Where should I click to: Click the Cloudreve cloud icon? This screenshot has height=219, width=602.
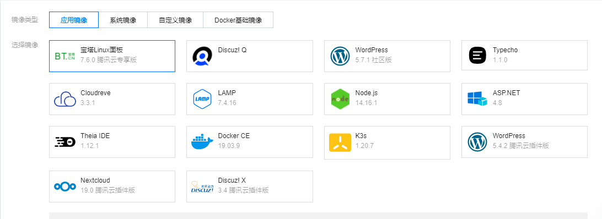coord(65,99)
